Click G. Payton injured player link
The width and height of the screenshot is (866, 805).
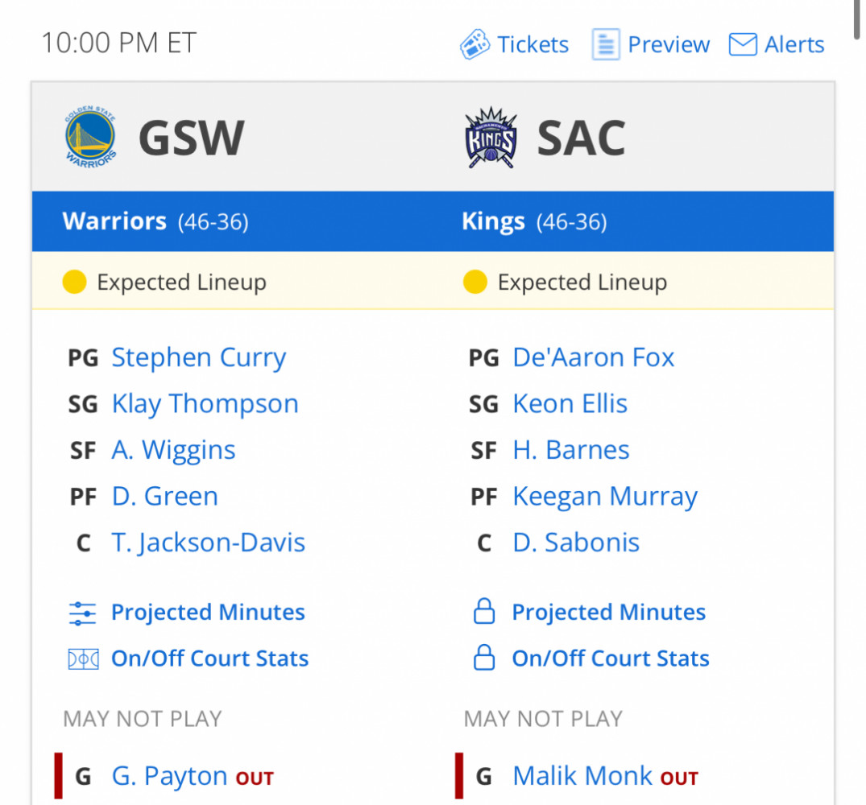click(x=169, y=776)
